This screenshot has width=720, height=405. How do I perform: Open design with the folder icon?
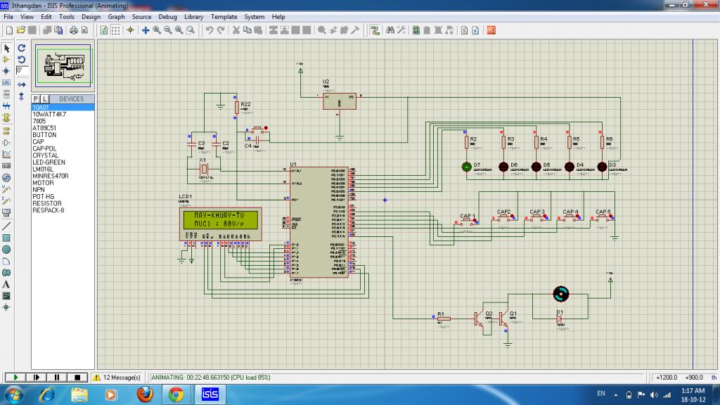click(20, 30)
